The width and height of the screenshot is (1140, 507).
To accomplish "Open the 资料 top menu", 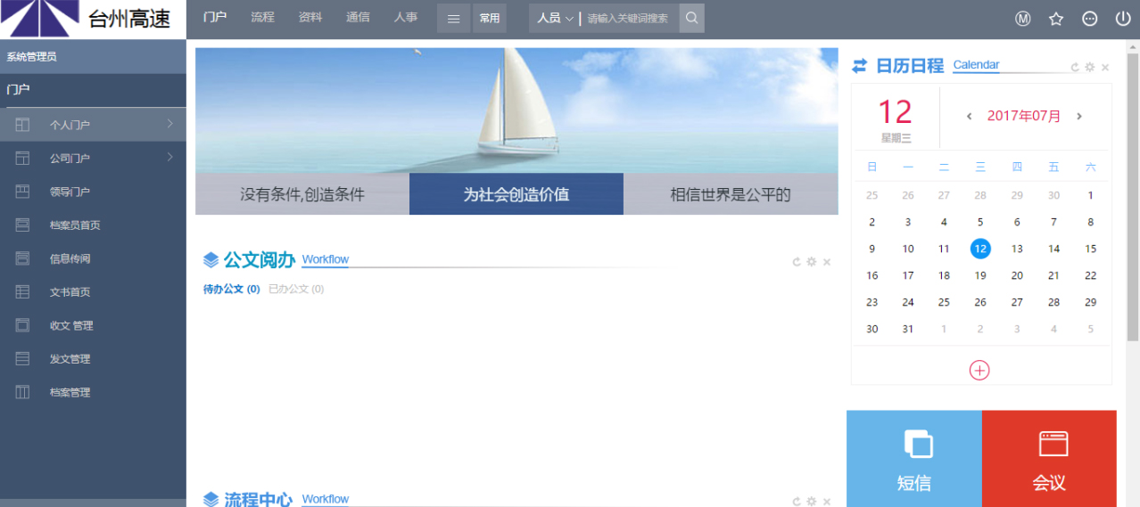I will point(310,17).
